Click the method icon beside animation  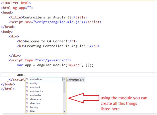pyautogui.click(x=27, y=79)
